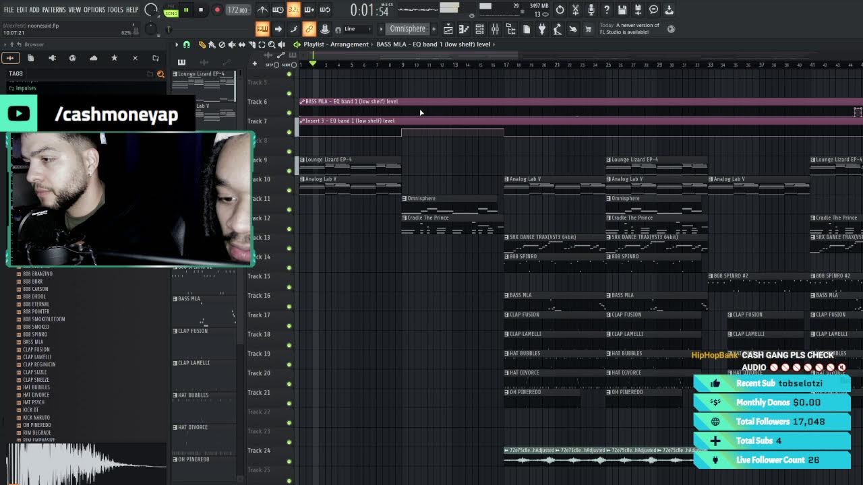Click the browser search magnifier icon
The image size is (863, 485).
[160, 73]
